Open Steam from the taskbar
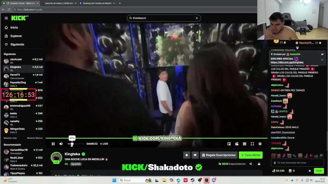This screenshot has height=184, width=328. coord(192,180)
